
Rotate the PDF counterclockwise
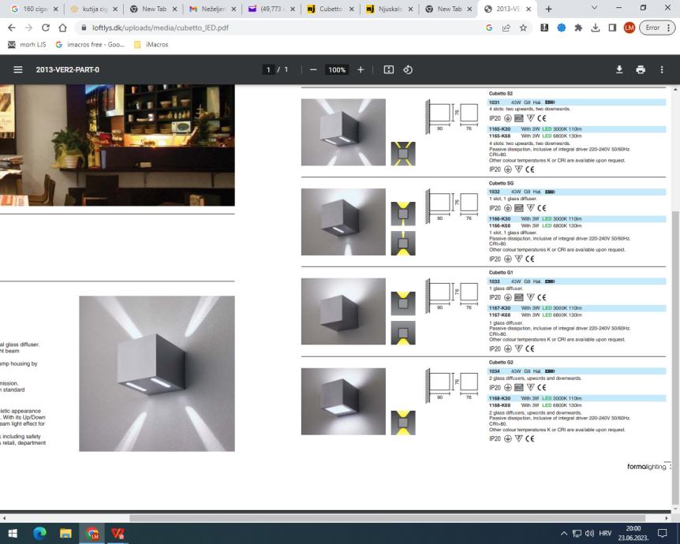pos(408,69)
